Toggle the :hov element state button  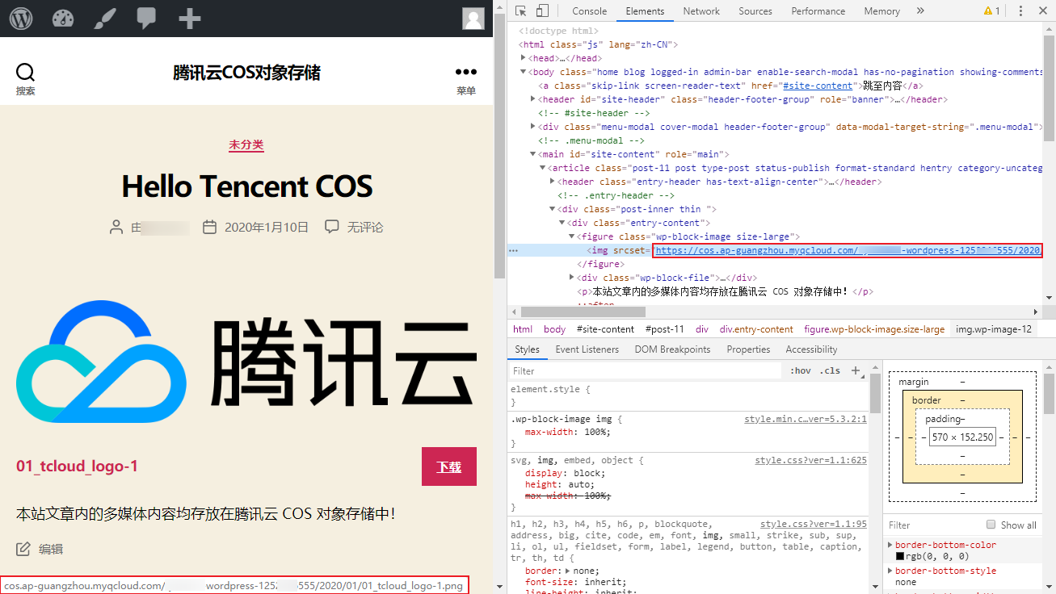click(801, 370)
